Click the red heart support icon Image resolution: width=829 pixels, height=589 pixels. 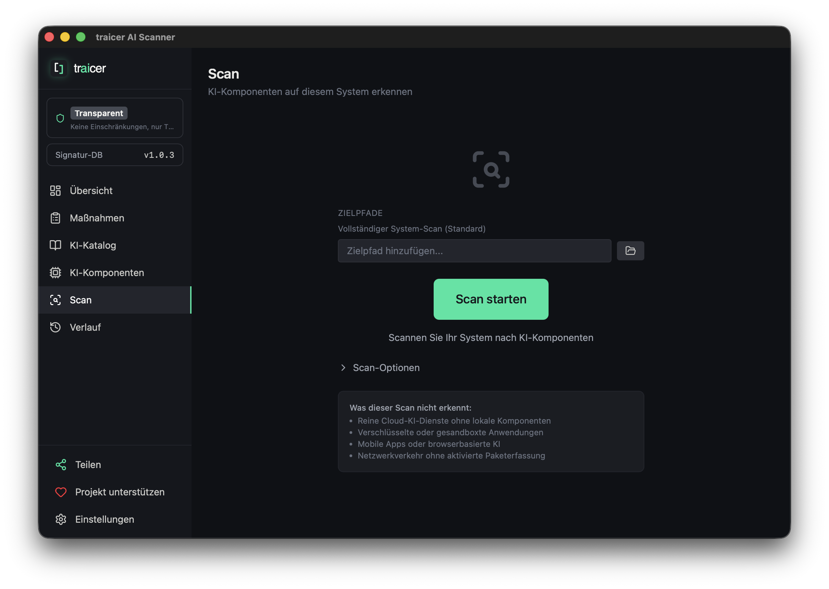tap(61, 492)
